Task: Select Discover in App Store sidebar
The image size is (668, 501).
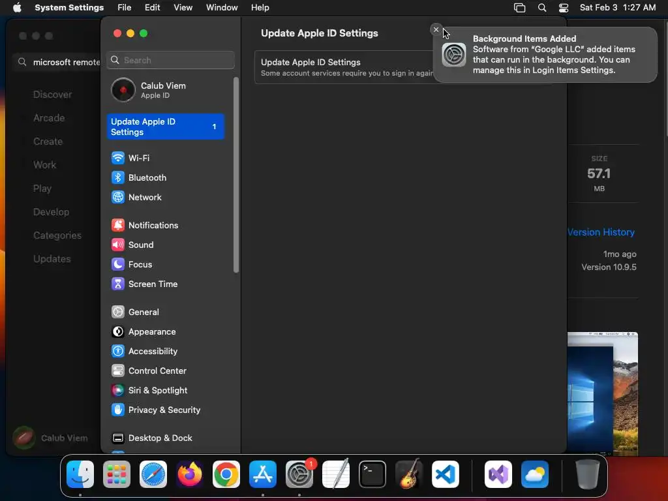Action: 52,95
